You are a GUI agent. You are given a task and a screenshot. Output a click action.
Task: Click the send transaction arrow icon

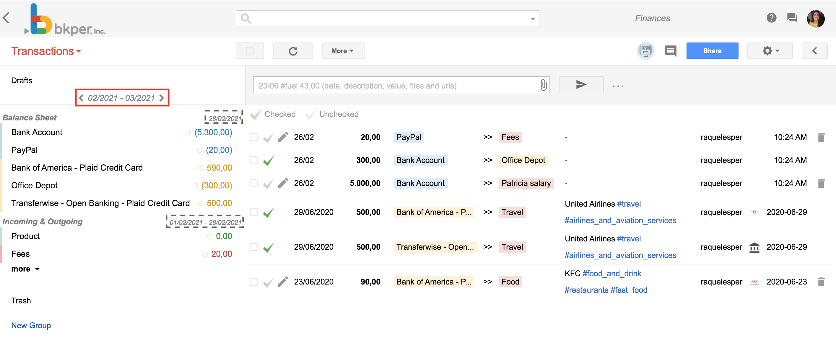tap(580, 85)
